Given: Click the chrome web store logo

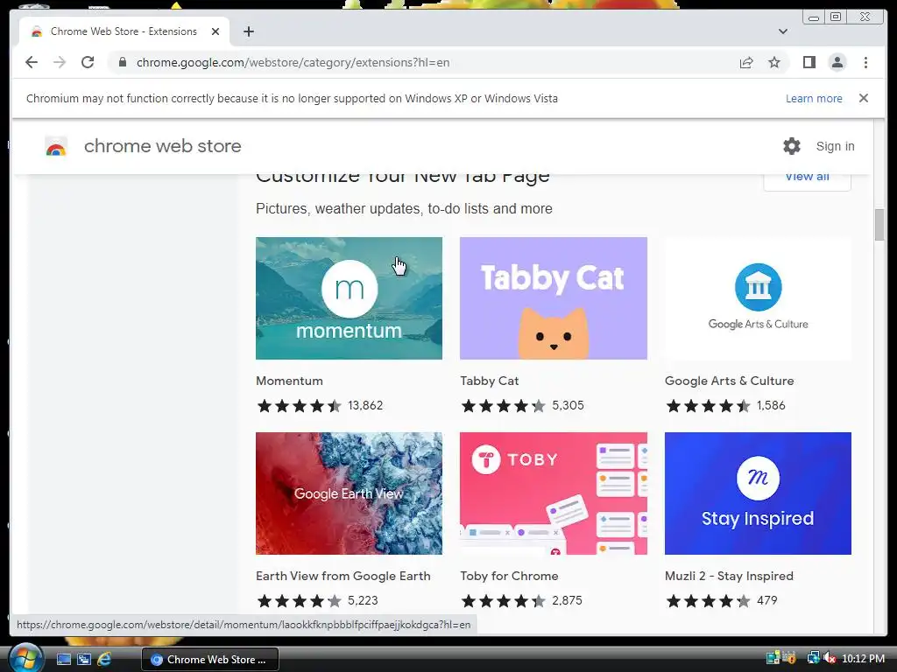Looking at the screenshot, I should click(x=56, y=146).
